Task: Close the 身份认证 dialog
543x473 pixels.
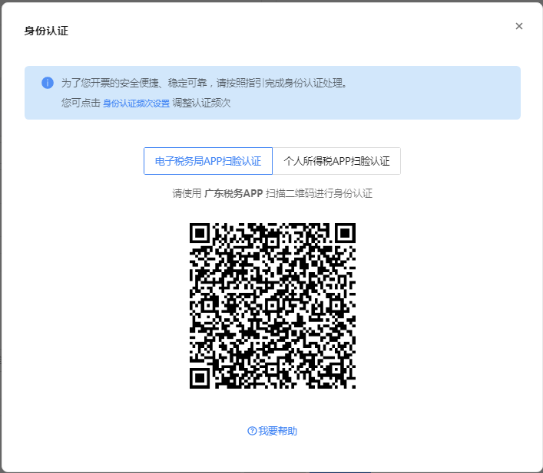Action: [518, 26]
